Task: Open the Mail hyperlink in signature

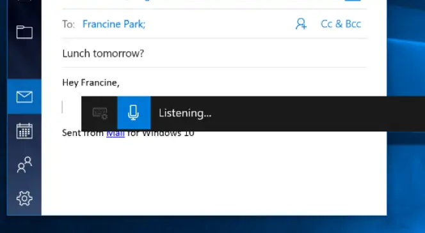Action: click(x=115, y=133)
